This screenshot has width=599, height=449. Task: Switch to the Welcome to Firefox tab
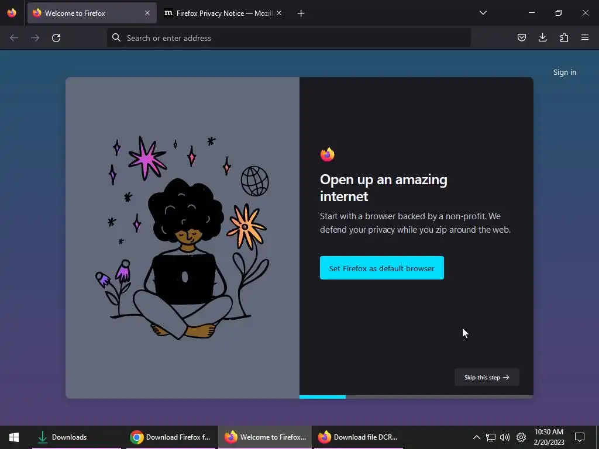(92, 13)
